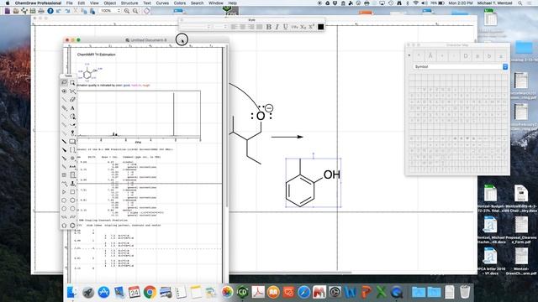Open Trash in the Dock

[x=465, y=292]
